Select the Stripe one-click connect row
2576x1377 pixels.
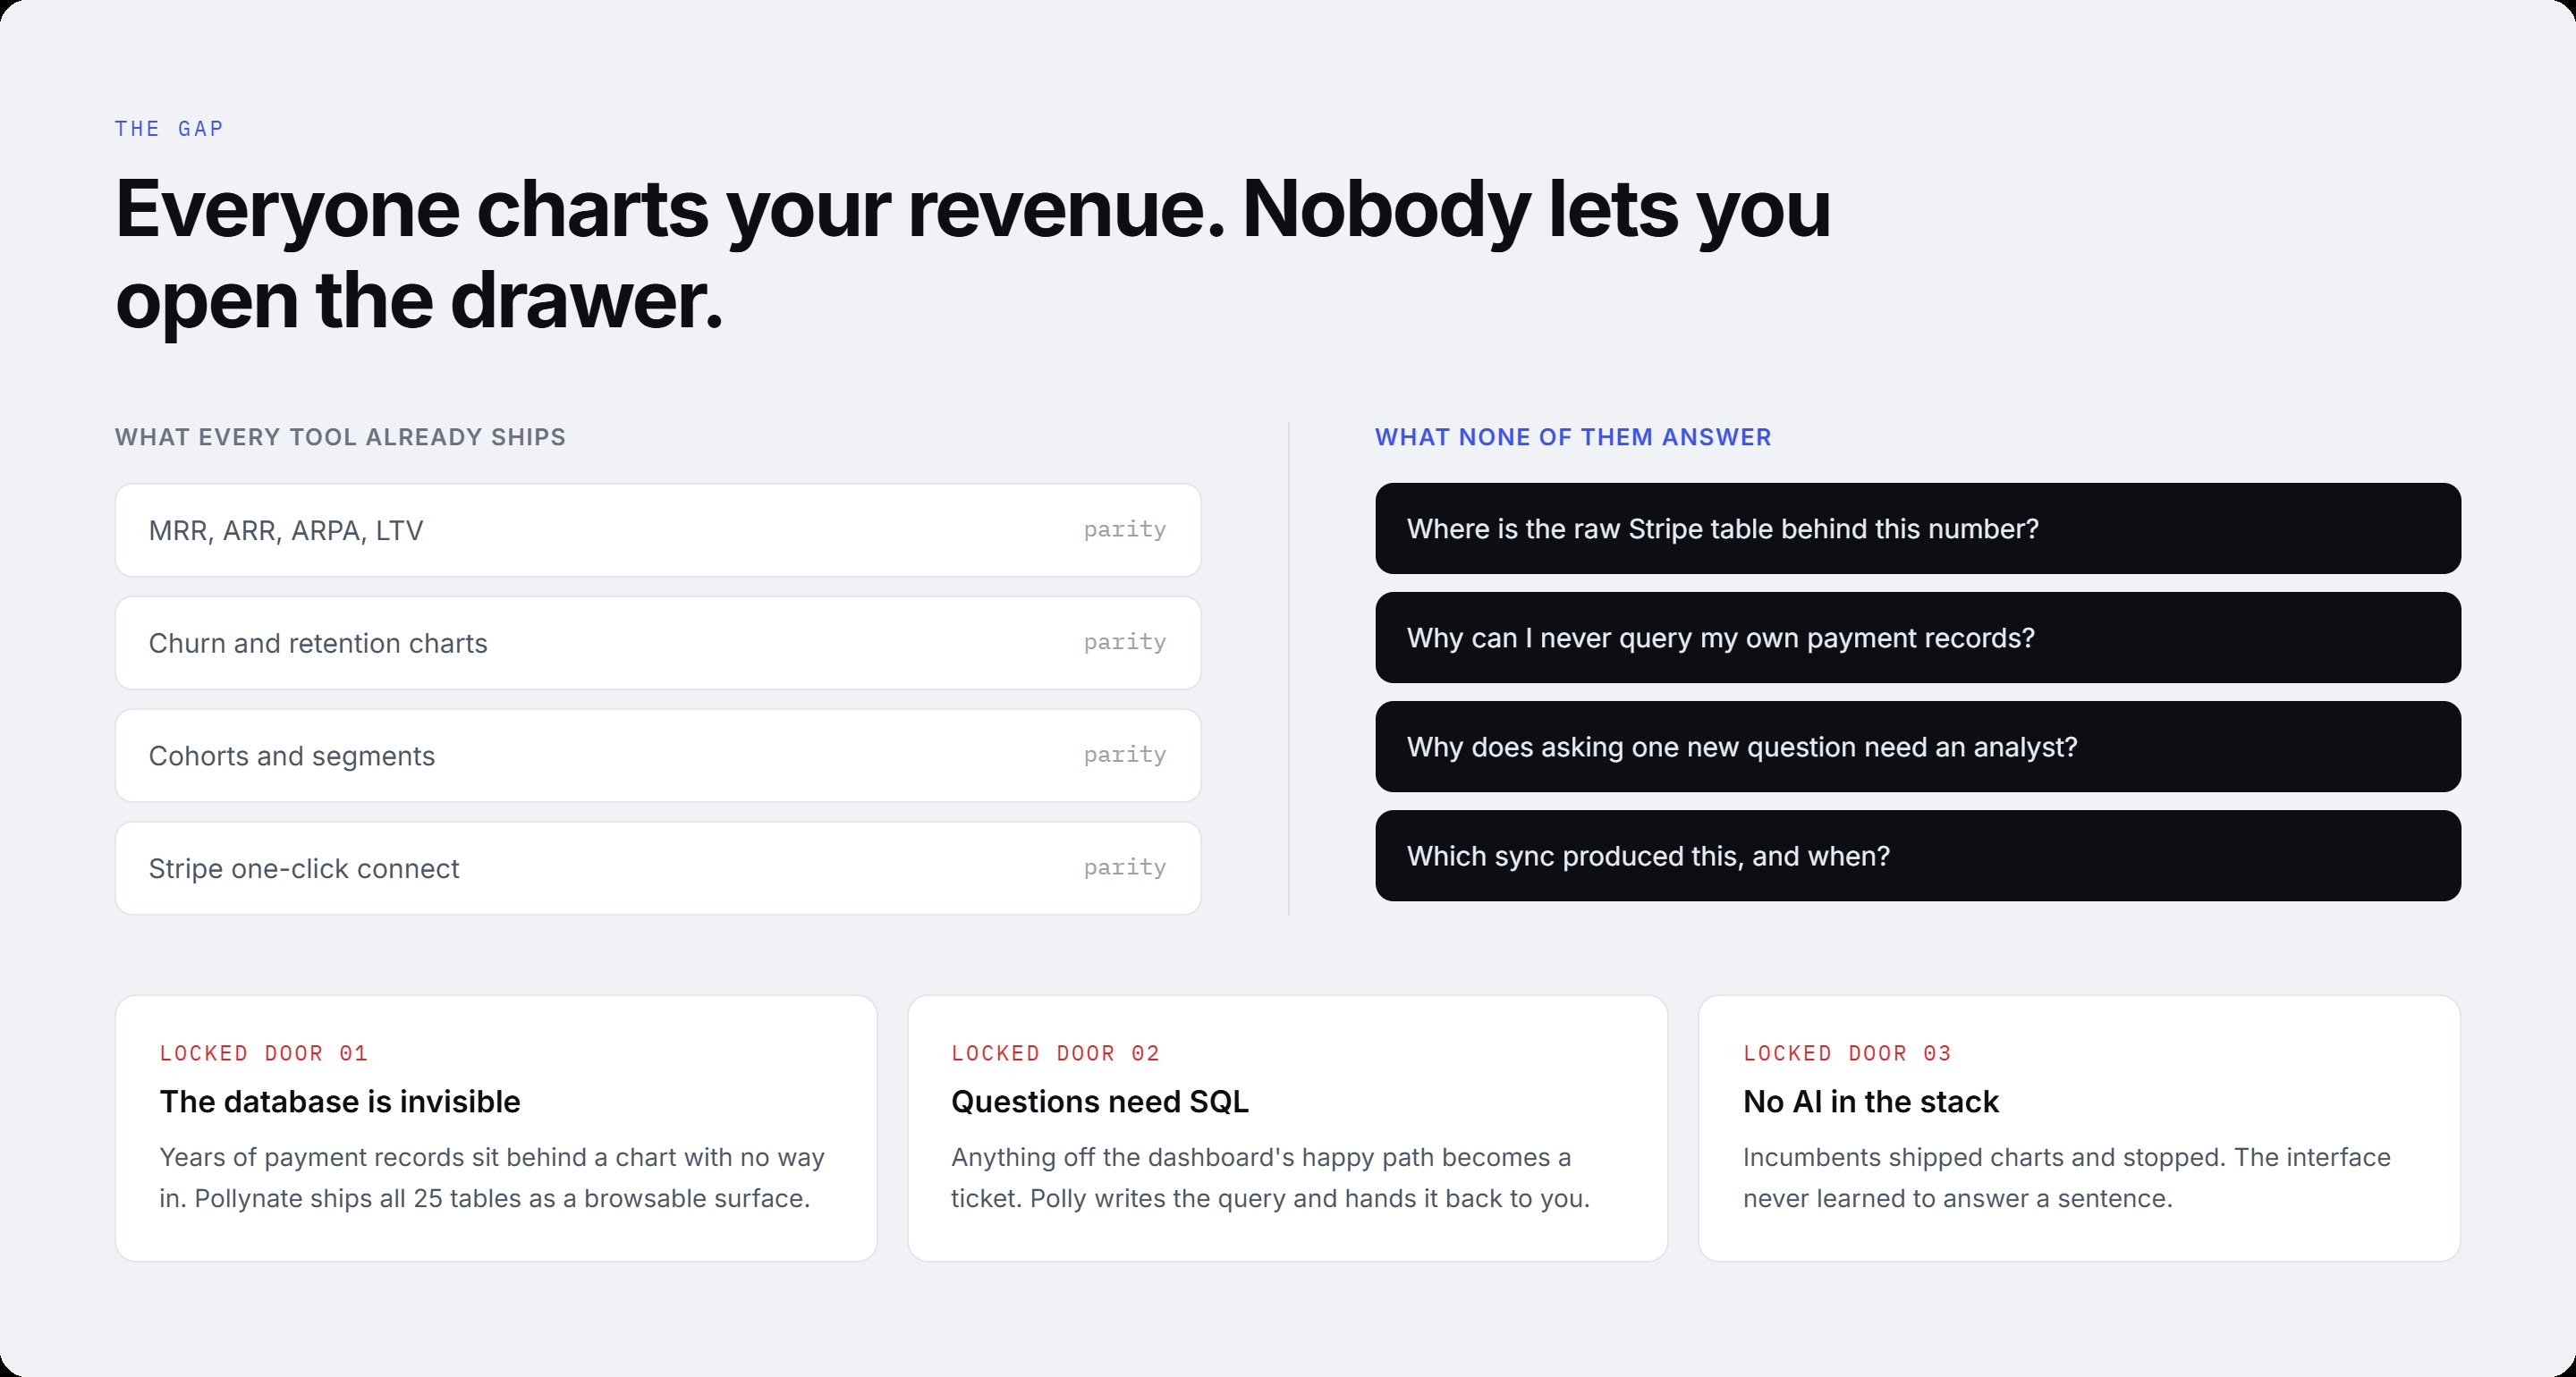click(658, 868)
